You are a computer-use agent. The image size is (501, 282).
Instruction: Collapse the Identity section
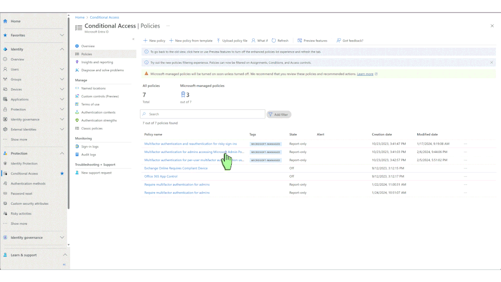(62, 49)
